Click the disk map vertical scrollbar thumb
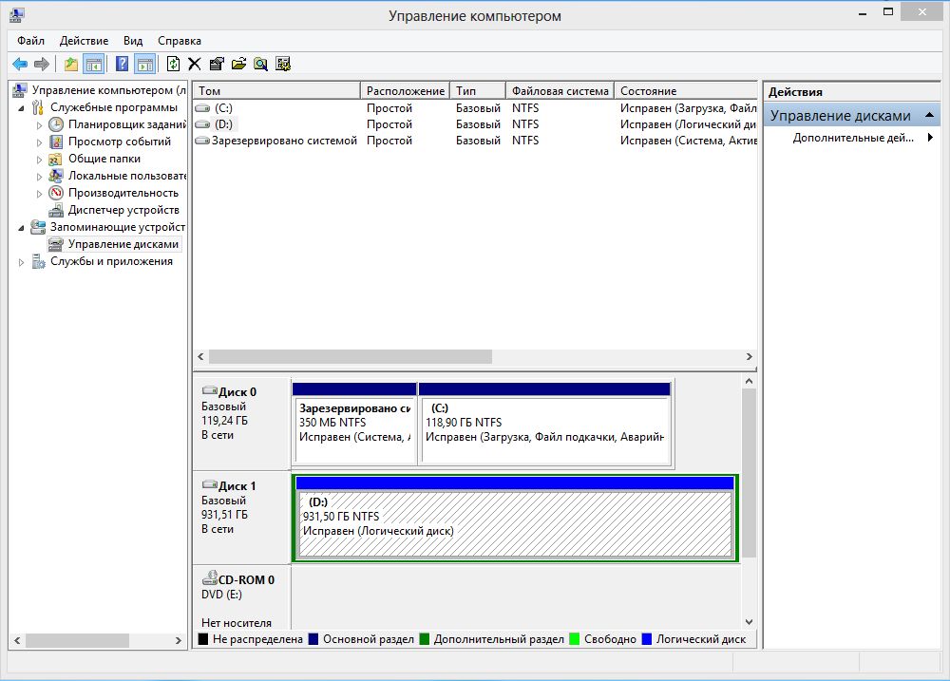 [x=749, y=473]
